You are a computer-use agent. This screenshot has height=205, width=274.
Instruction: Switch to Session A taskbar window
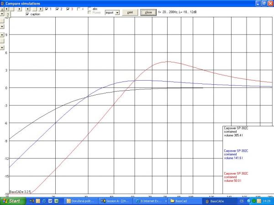pos(116,200)
